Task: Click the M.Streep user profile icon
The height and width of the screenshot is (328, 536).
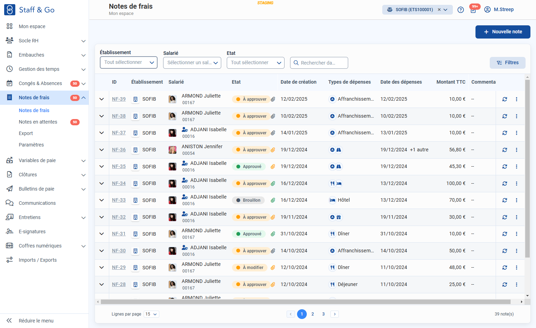Action: click(487, 10)
